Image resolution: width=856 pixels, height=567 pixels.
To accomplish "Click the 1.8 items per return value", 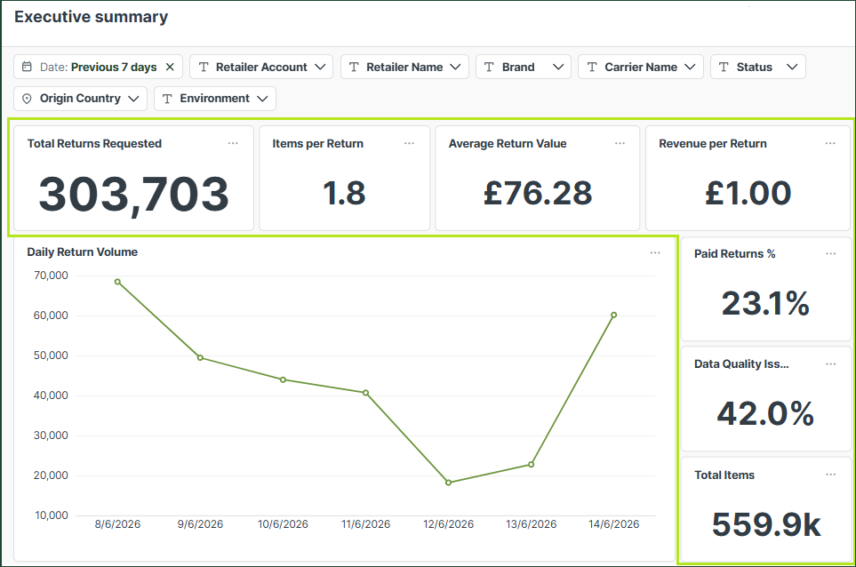I will pyautogui.click(x=344, y=193).
